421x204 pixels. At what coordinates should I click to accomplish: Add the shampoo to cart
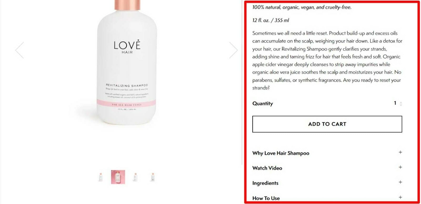tap(327, 124)
